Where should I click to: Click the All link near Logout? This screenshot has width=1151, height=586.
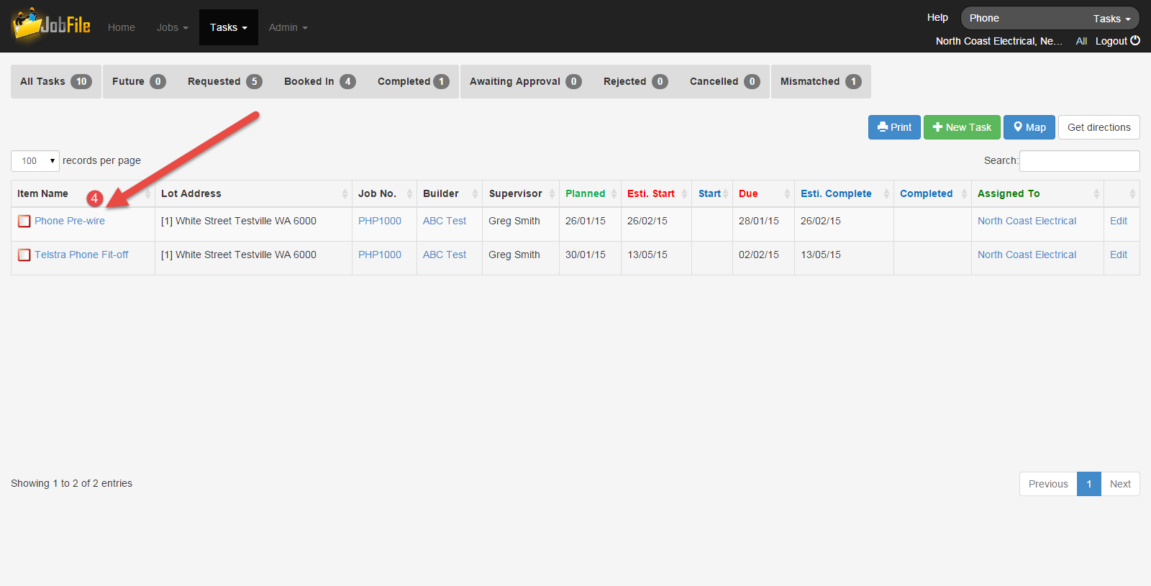[1081, 41]
